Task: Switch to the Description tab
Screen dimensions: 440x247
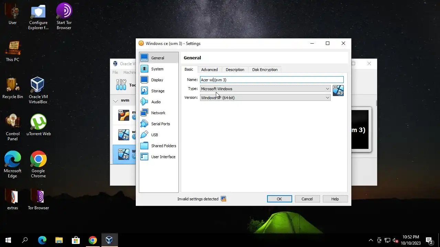Action: point(235,70)
